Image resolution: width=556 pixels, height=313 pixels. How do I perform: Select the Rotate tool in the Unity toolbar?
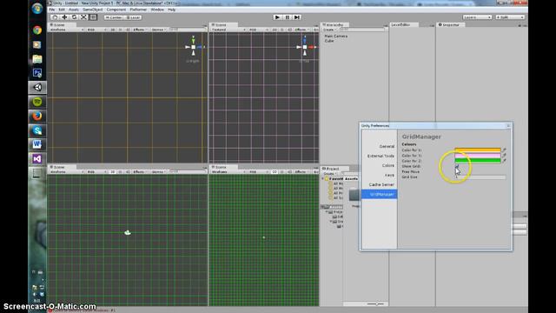pos(74,17)
